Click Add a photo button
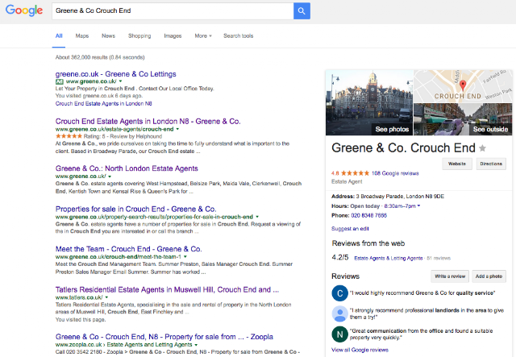Viewport: 516px width, 357px height. 489,276
